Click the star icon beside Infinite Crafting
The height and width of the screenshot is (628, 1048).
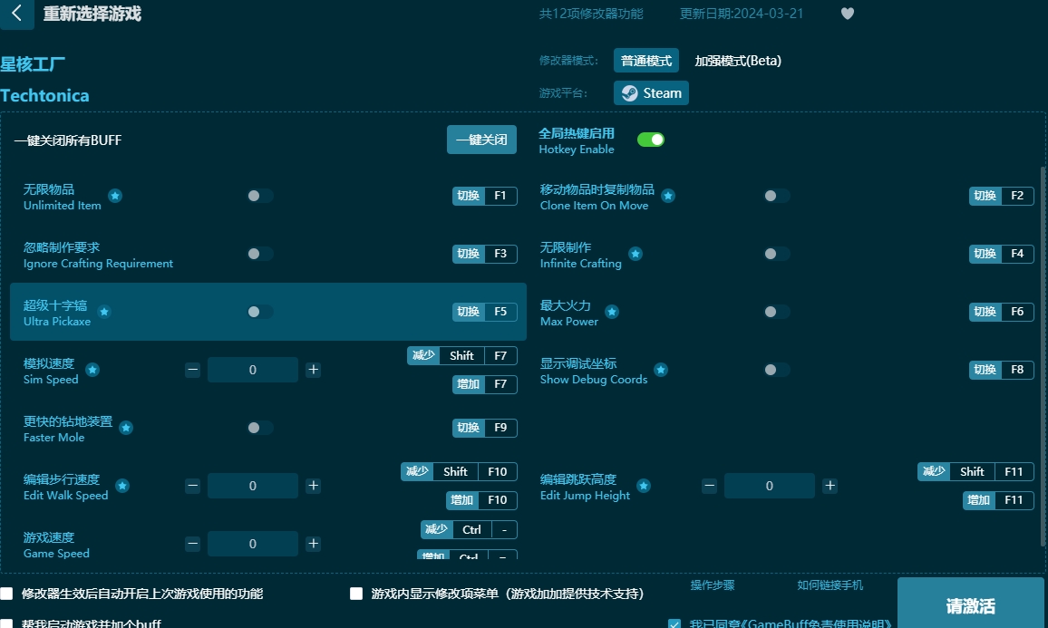coord(636,254)
